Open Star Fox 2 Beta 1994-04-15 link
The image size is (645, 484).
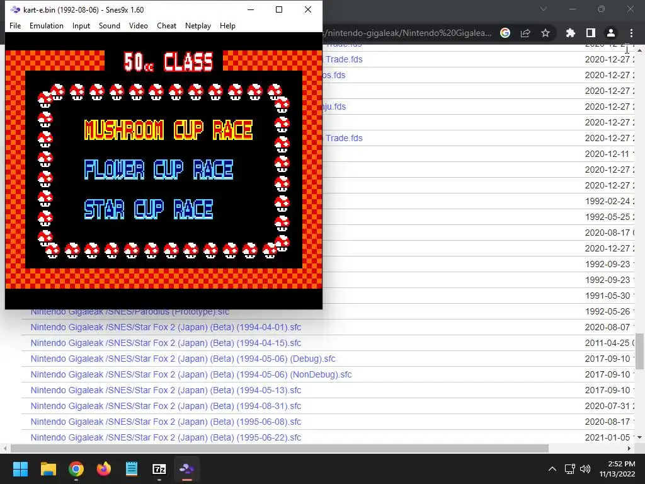tap(166, 343)
